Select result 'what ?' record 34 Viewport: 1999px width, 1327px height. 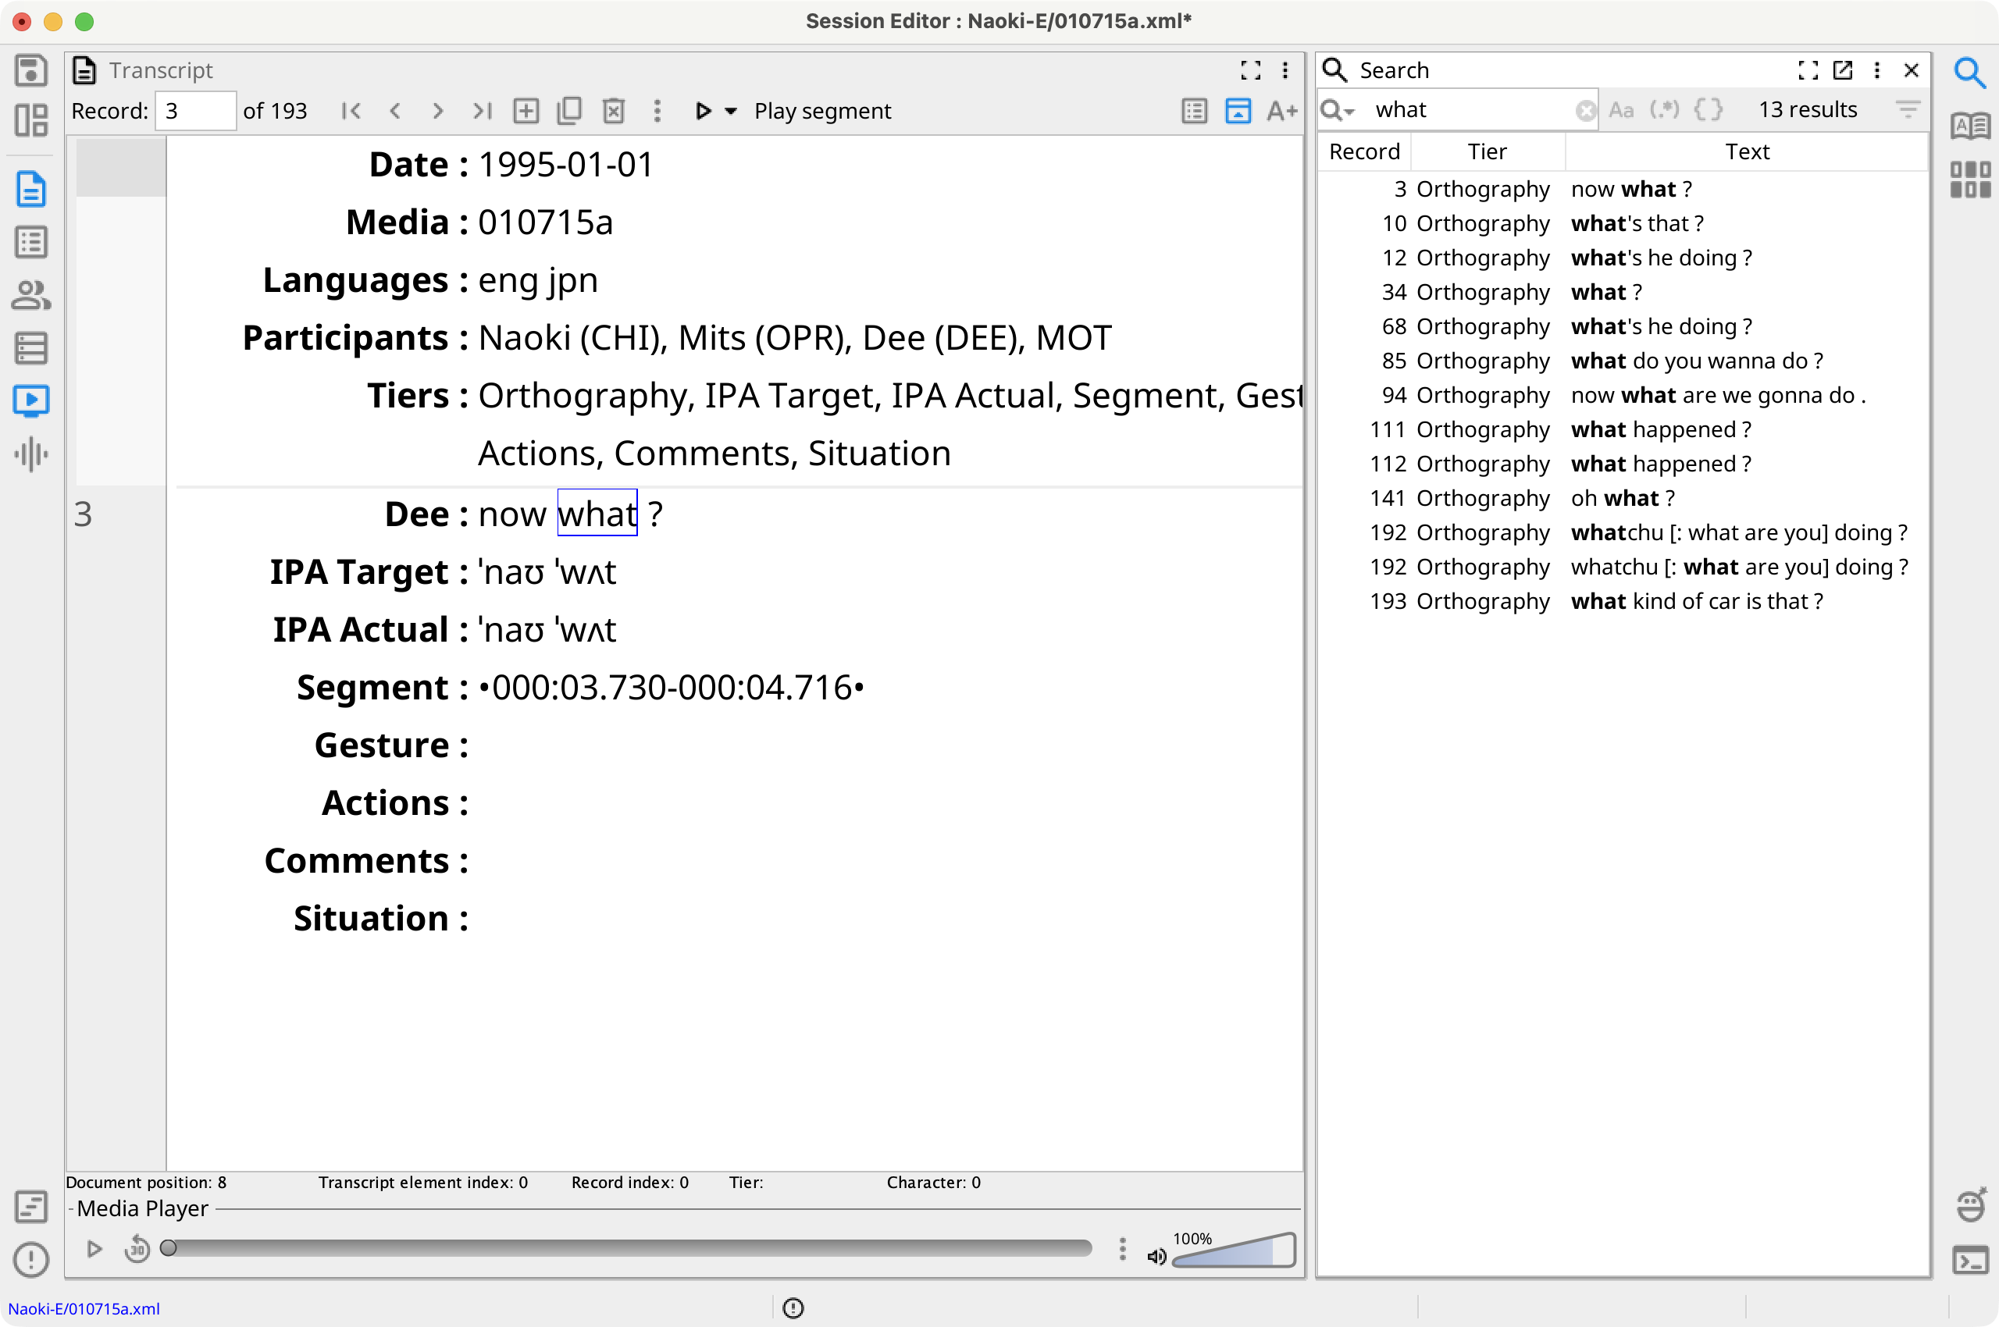pyautogui.click(x=1623, y=292)
